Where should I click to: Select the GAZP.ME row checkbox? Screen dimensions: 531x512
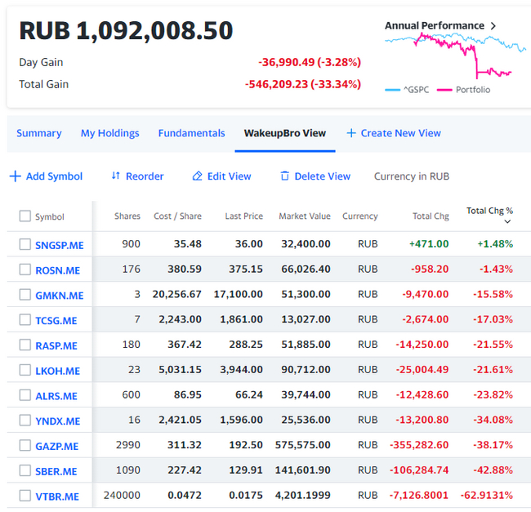click(25, 446)
